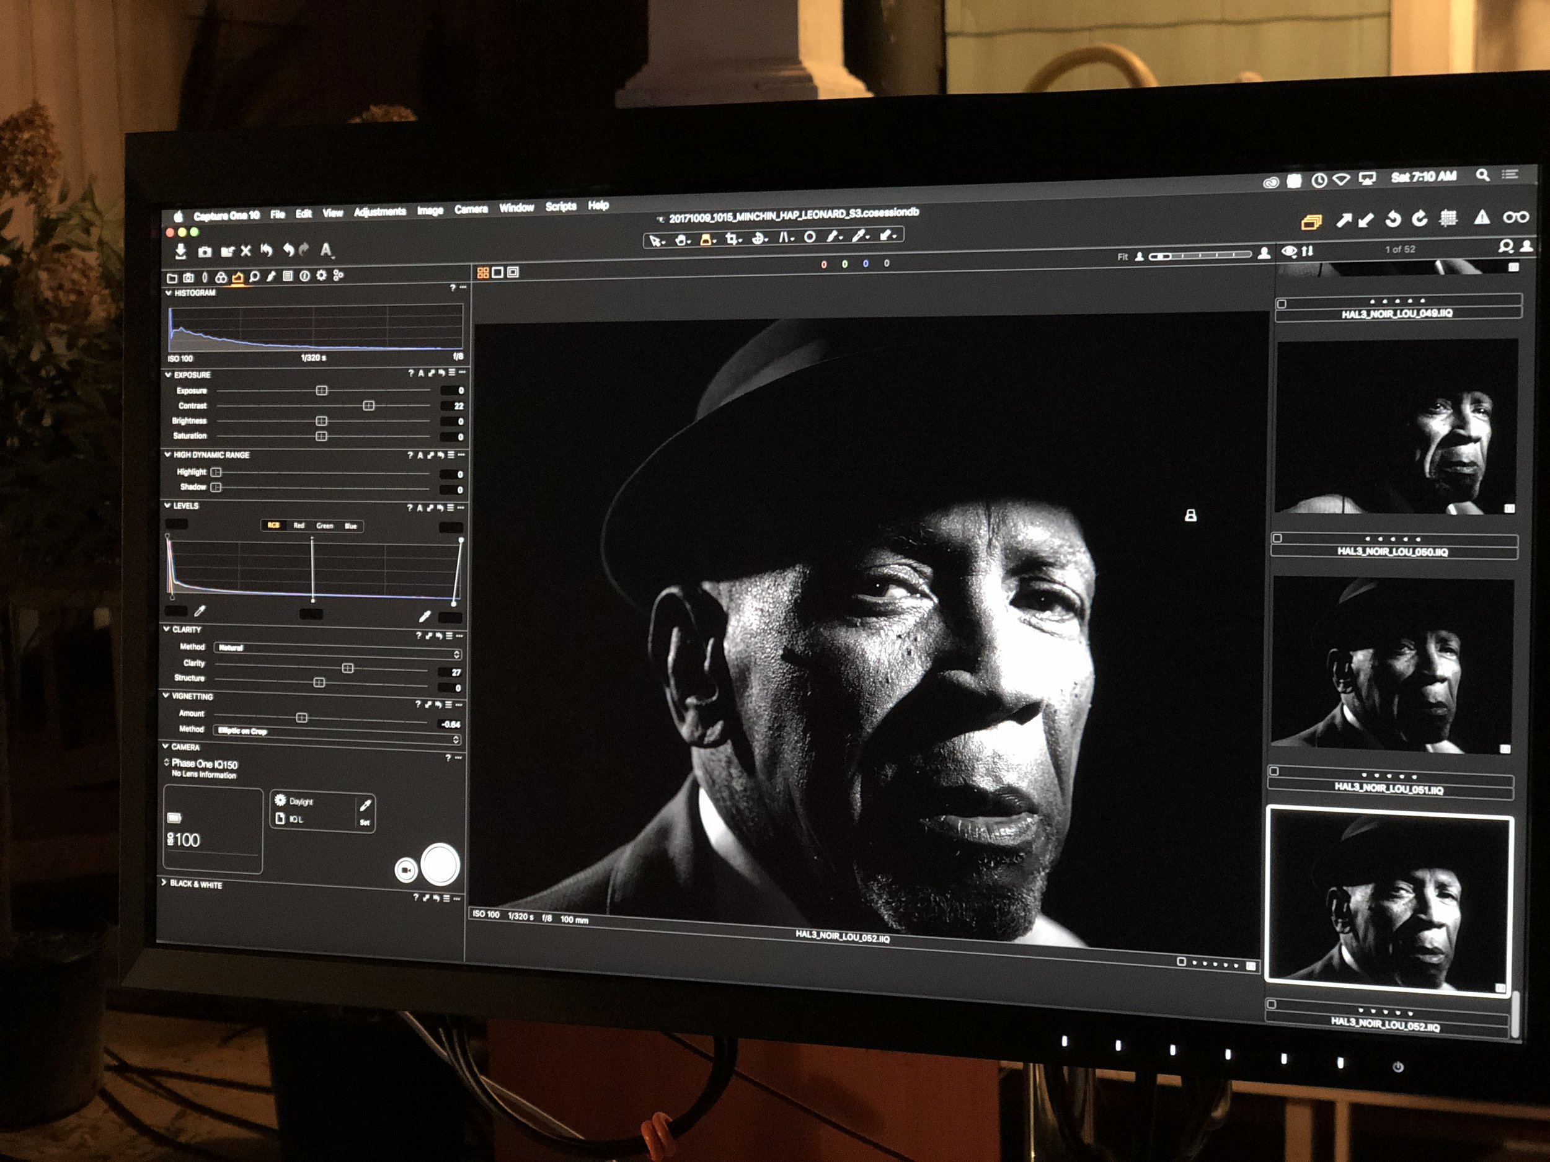Screen dimensions: 1550x1162
Task: Adjust the Contrast slider handle
Action: [x=368, y=405]
